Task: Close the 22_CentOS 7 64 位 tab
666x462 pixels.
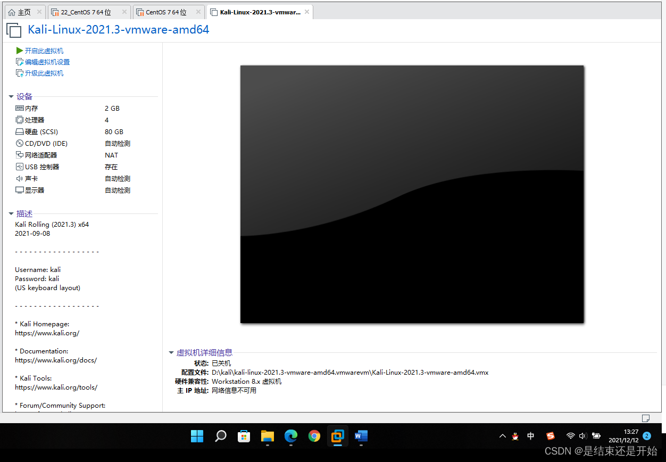Action: coord(124,12)
